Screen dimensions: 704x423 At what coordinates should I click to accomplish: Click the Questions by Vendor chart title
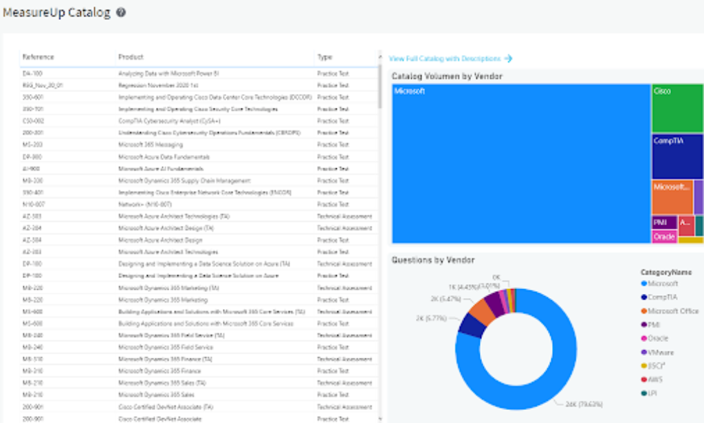(433, 260)
